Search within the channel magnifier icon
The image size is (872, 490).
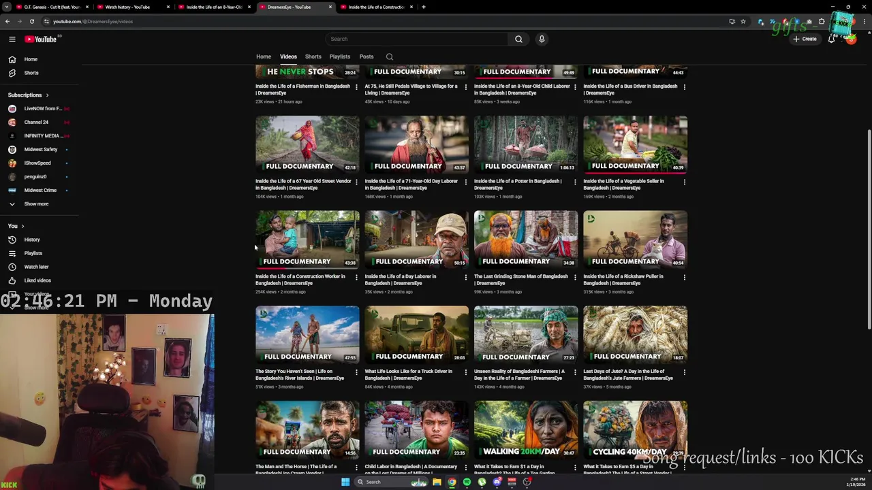point(390,56)
